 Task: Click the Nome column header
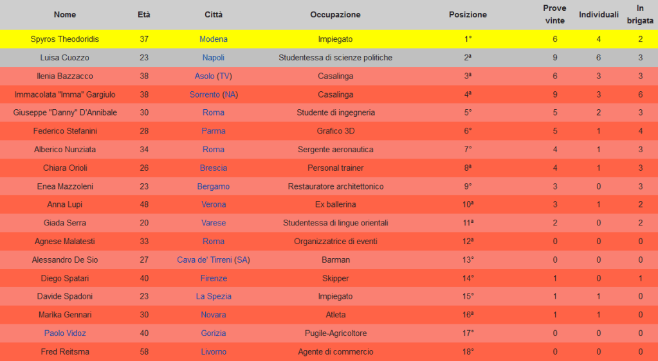click(x=65, y=15)
